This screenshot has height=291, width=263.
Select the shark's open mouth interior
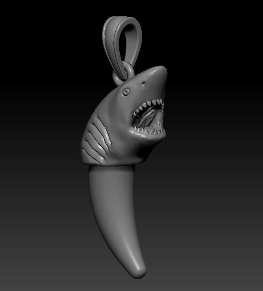point(148,116)
